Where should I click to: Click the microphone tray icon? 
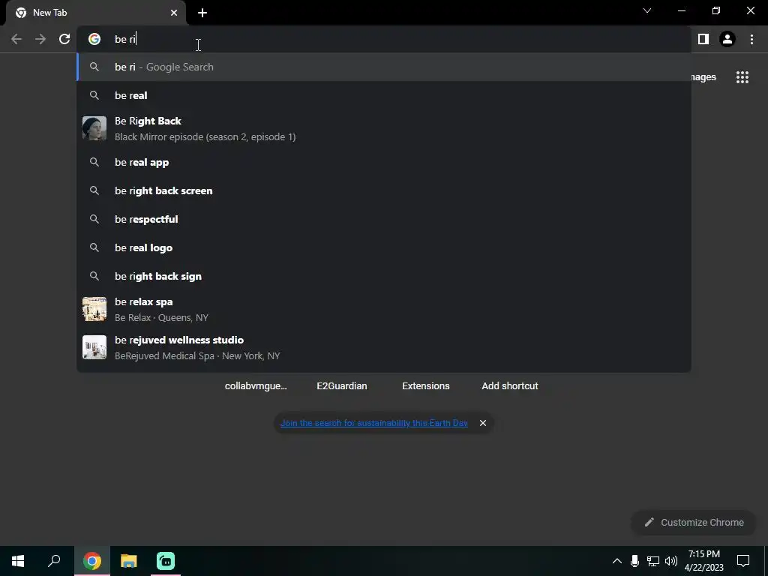pyautogui.click(x=634, y=561)
